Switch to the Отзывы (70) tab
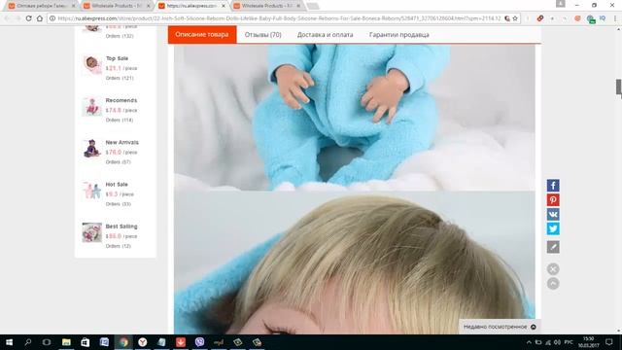 tap(263, 35)
